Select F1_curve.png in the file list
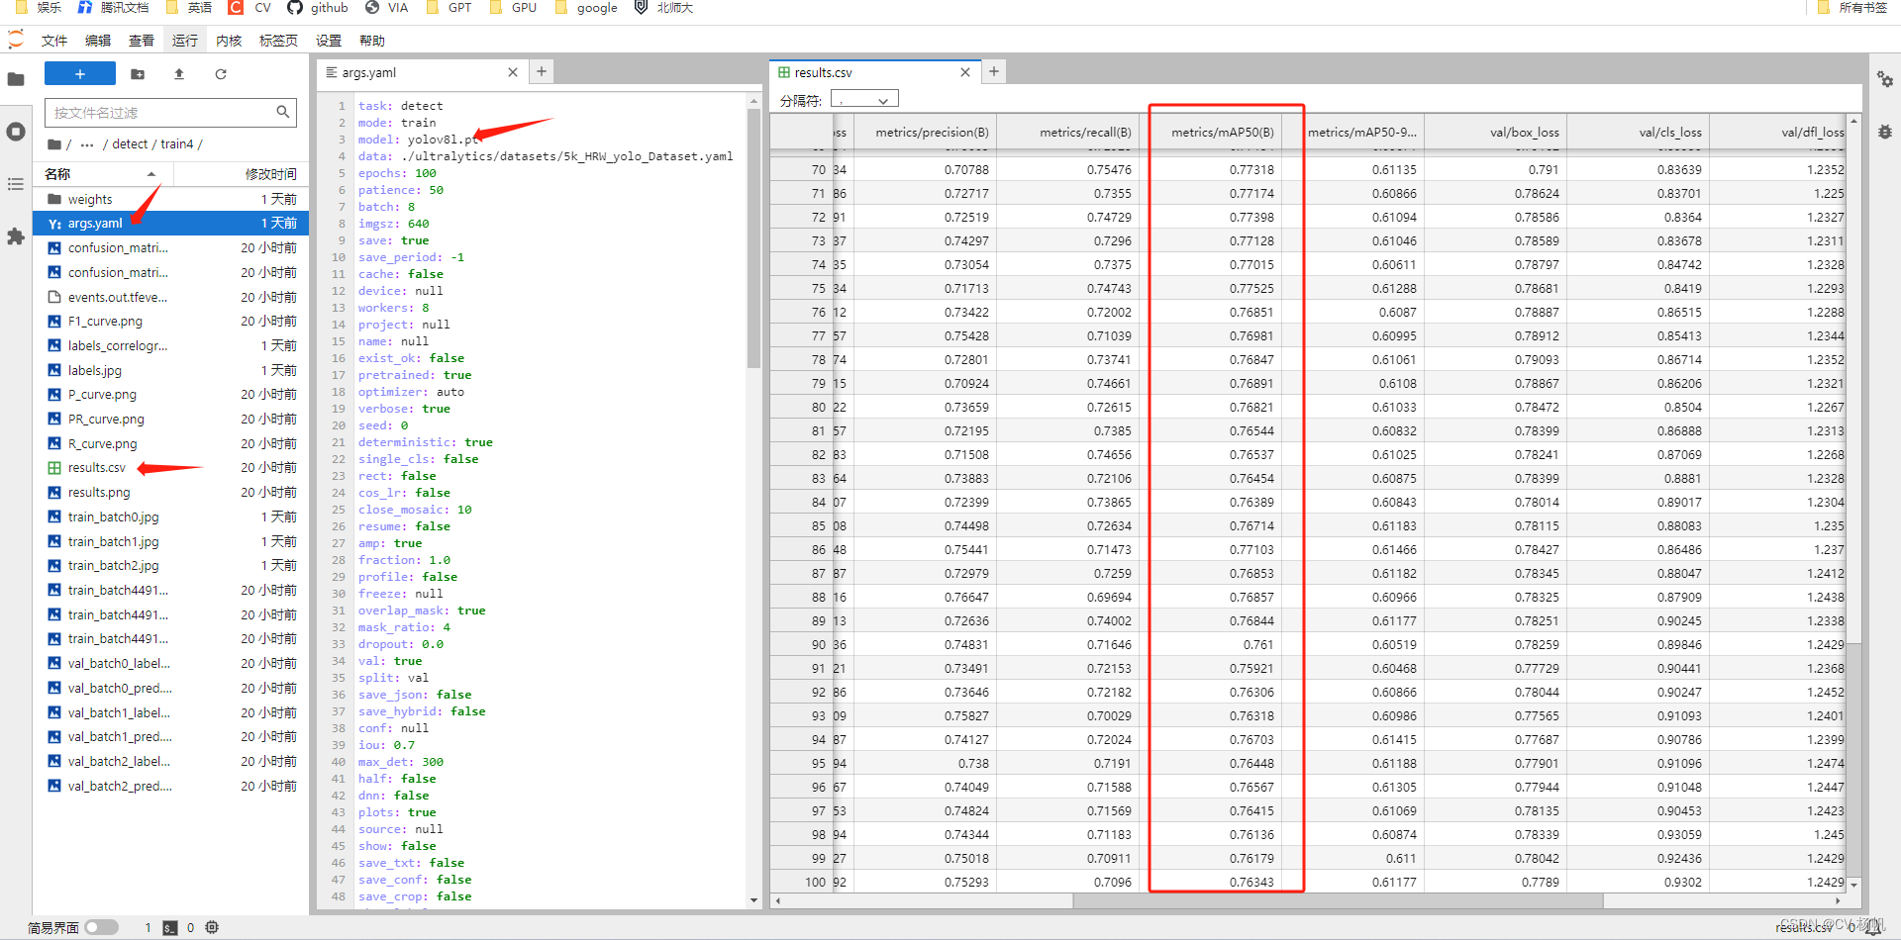 coord(171,322)
